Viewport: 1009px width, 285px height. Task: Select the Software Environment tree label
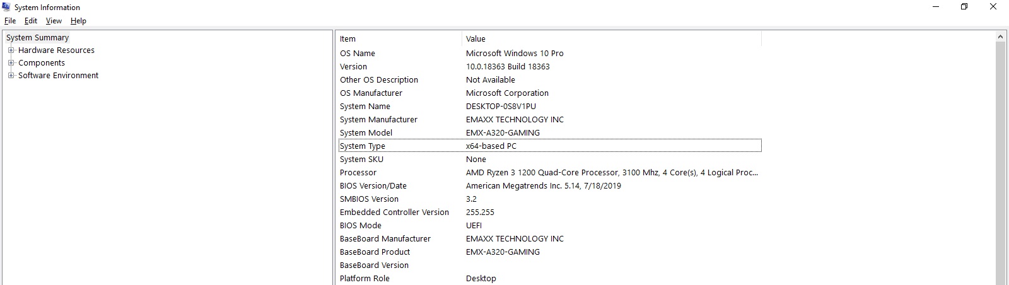coord(58,76)
